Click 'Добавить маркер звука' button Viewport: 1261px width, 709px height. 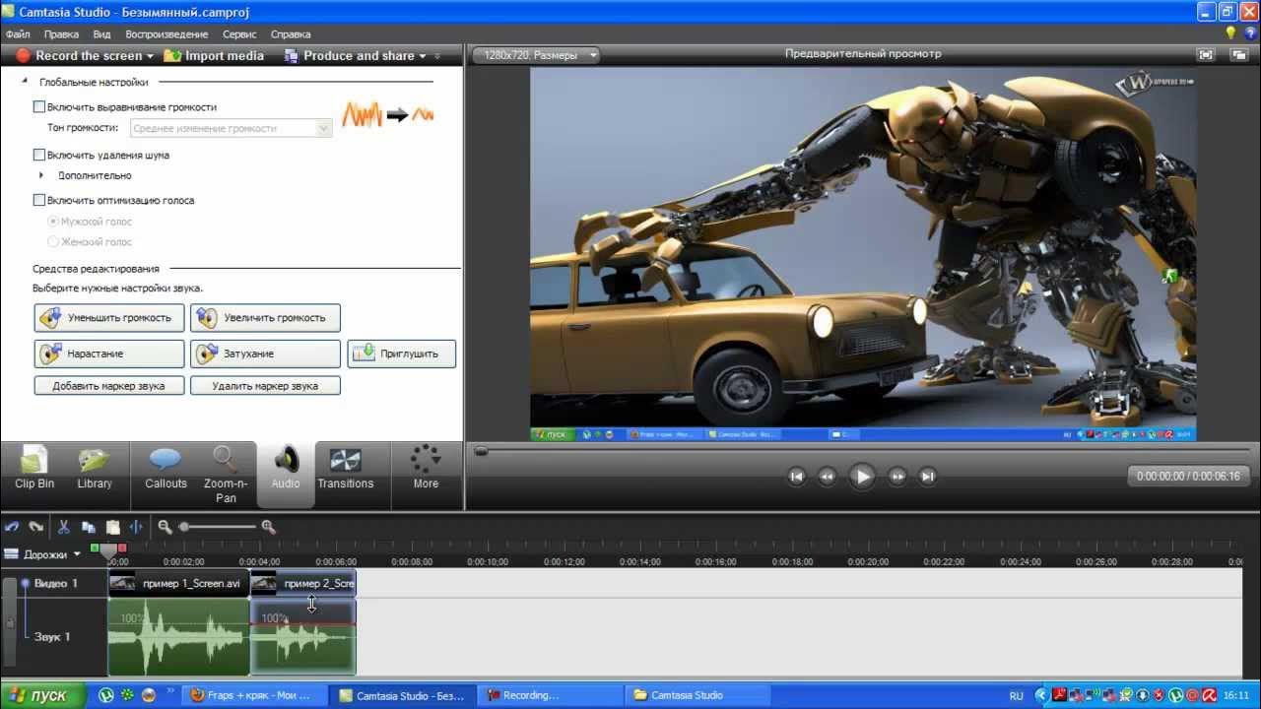109,386
